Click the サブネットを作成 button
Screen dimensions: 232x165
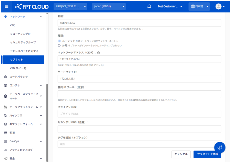(207, 154)
